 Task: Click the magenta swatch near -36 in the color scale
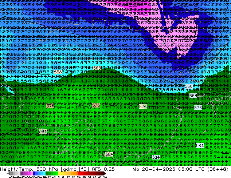pyautogui.click(x=29, y=173)
